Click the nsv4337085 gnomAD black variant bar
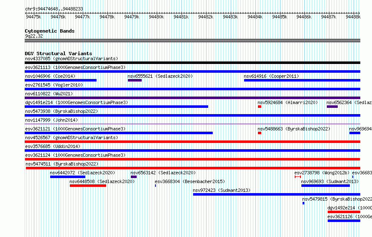This screenshot has width=372, height=237. [192, 63]
